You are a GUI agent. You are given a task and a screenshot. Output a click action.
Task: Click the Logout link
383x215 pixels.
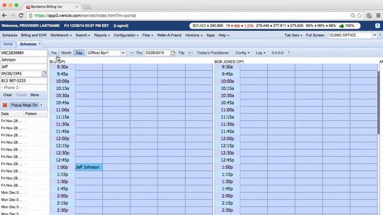click(x=121, y=26)
